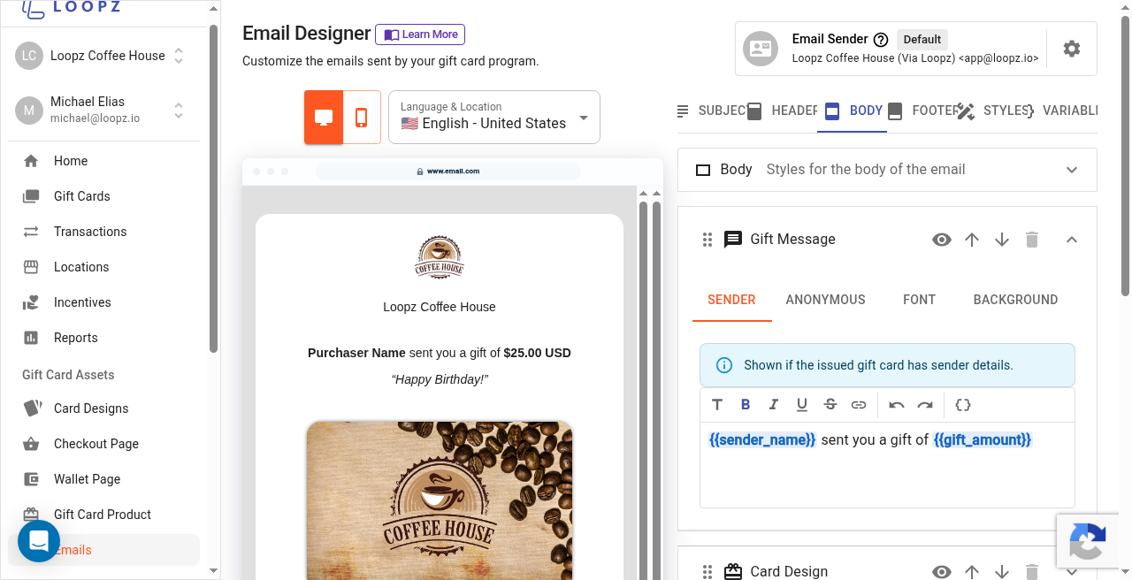Redo the editor change
This screenshot has width=1132, height=580.
tap(925, 405)
